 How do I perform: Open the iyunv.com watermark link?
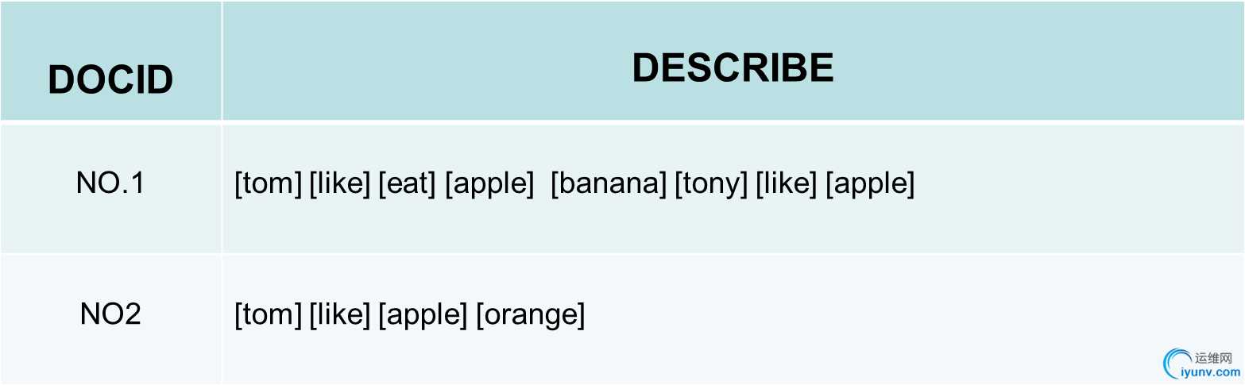coord(1210,372)
